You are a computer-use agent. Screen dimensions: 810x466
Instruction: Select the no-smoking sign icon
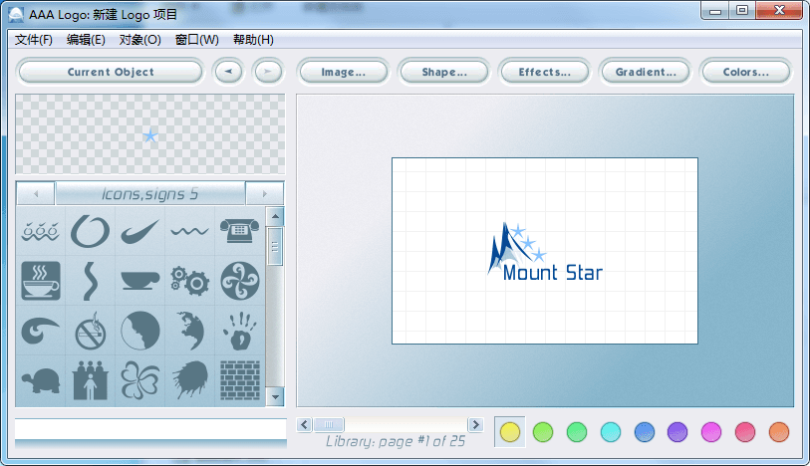90,330
